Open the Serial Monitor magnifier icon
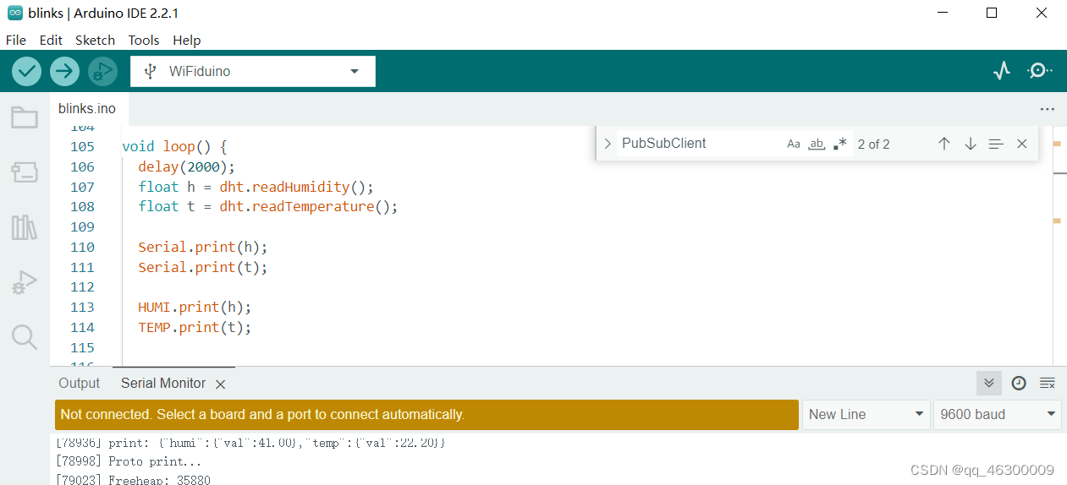1067x485 pixels. tap(1040, 71)
